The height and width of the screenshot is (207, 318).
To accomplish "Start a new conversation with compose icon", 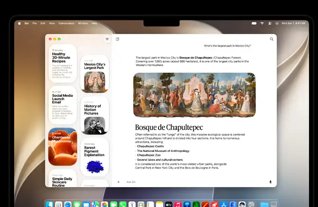I will click(x=117, y=39).
